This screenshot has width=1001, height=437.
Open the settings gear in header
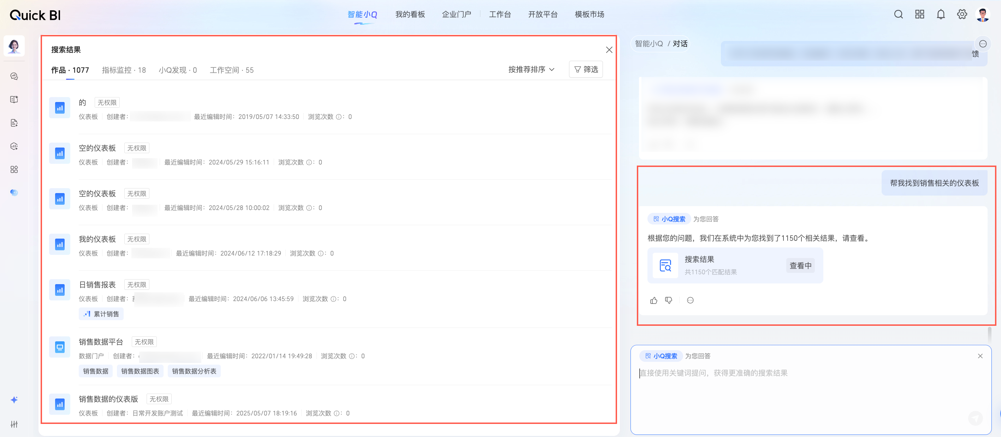[x=962, y=14]
